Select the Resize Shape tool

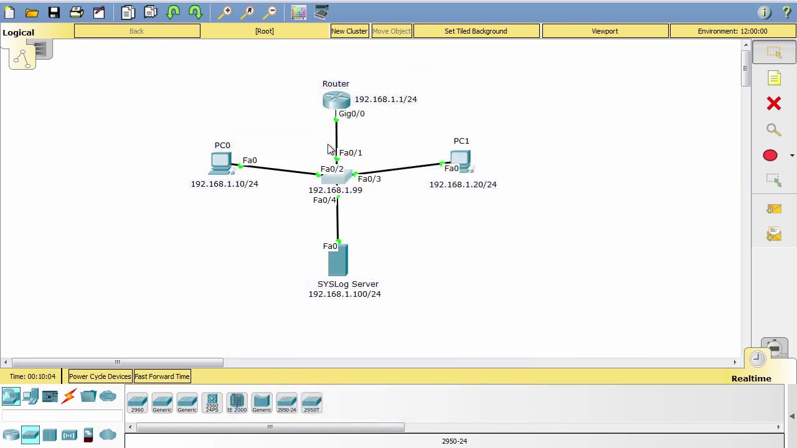tap(774, 180)
